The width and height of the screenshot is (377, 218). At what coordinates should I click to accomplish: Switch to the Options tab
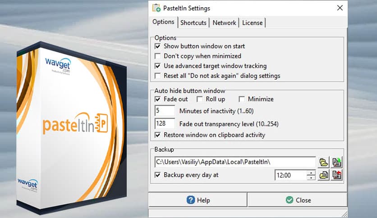(x=163, y=22)
